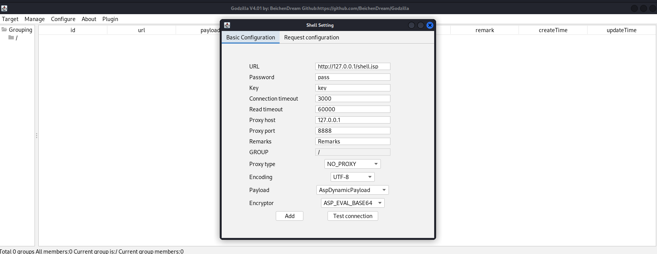Viewport: 657px width, 254px height.
Task: Expand the Grouping tree node
Action: point(4,29)
